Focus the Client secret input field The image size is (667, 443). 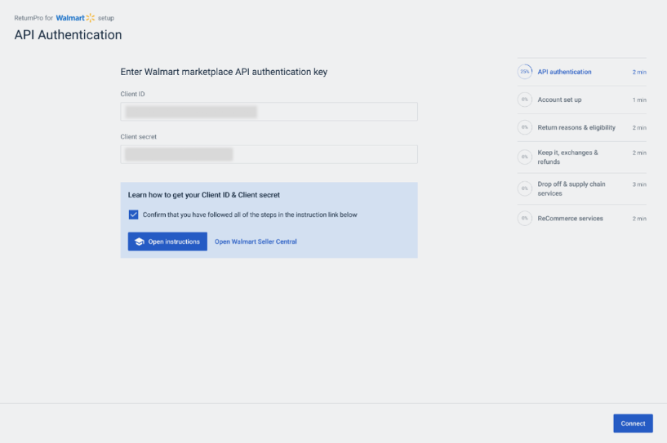(269, 154)
